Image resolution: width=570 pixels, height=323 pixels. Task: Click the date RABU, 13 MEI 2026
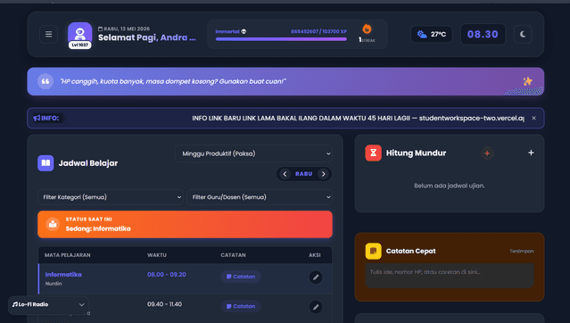[124, 29]
